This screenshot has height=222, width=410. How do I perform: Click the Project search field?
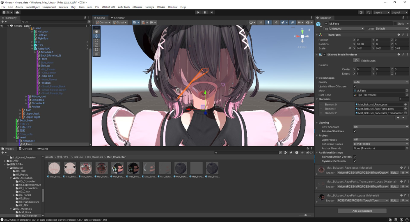246,152
